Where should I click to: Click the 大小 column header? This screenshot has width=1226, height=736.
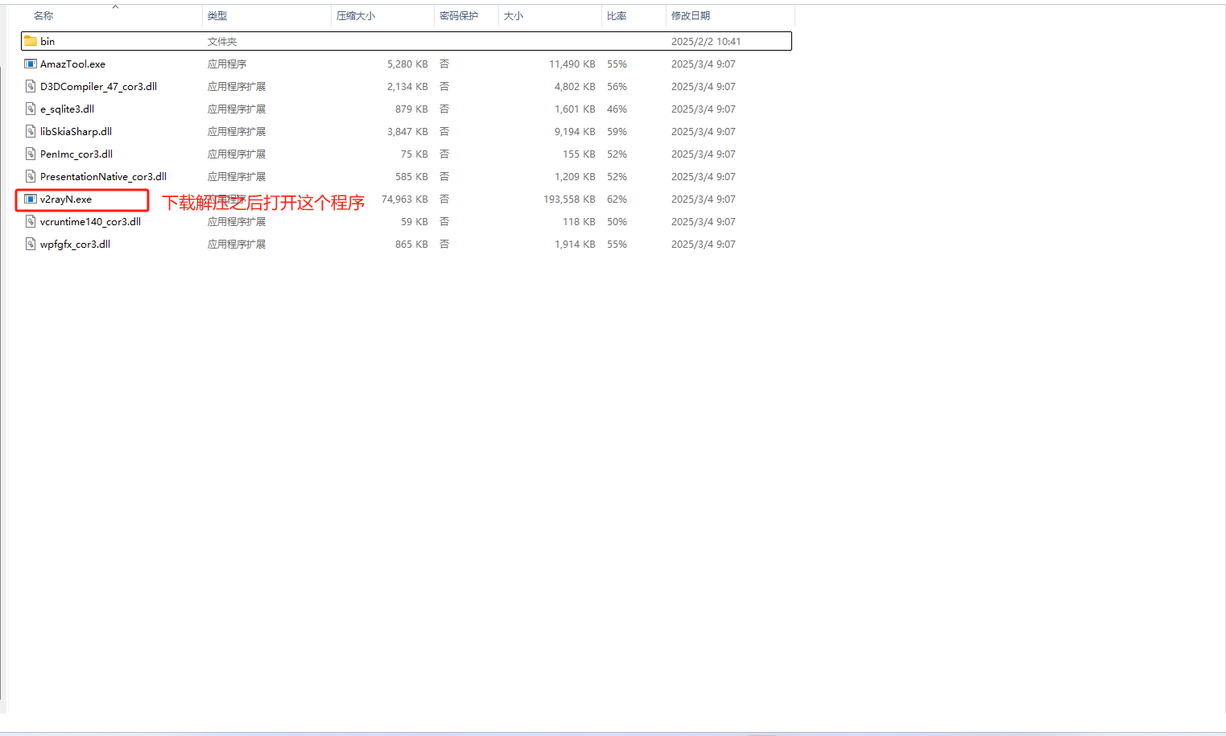[514, 16]
